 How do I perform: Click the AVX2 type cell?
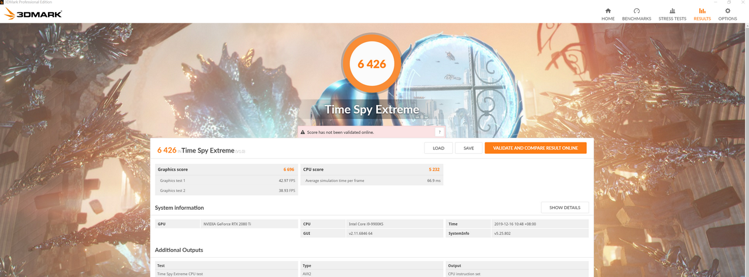coord(307,273)
